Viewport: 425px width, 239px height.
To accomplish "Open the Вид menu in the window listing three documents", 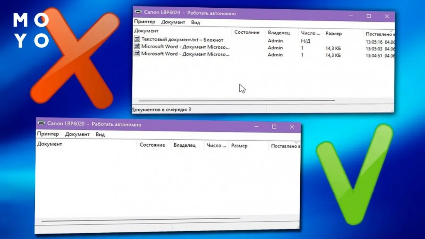I will [x=195, y=22].
